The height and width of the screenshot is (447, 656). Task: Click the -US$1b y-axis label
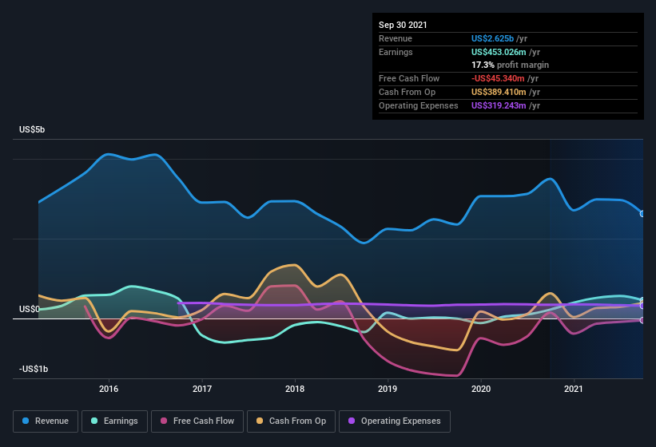coord(34,369)
